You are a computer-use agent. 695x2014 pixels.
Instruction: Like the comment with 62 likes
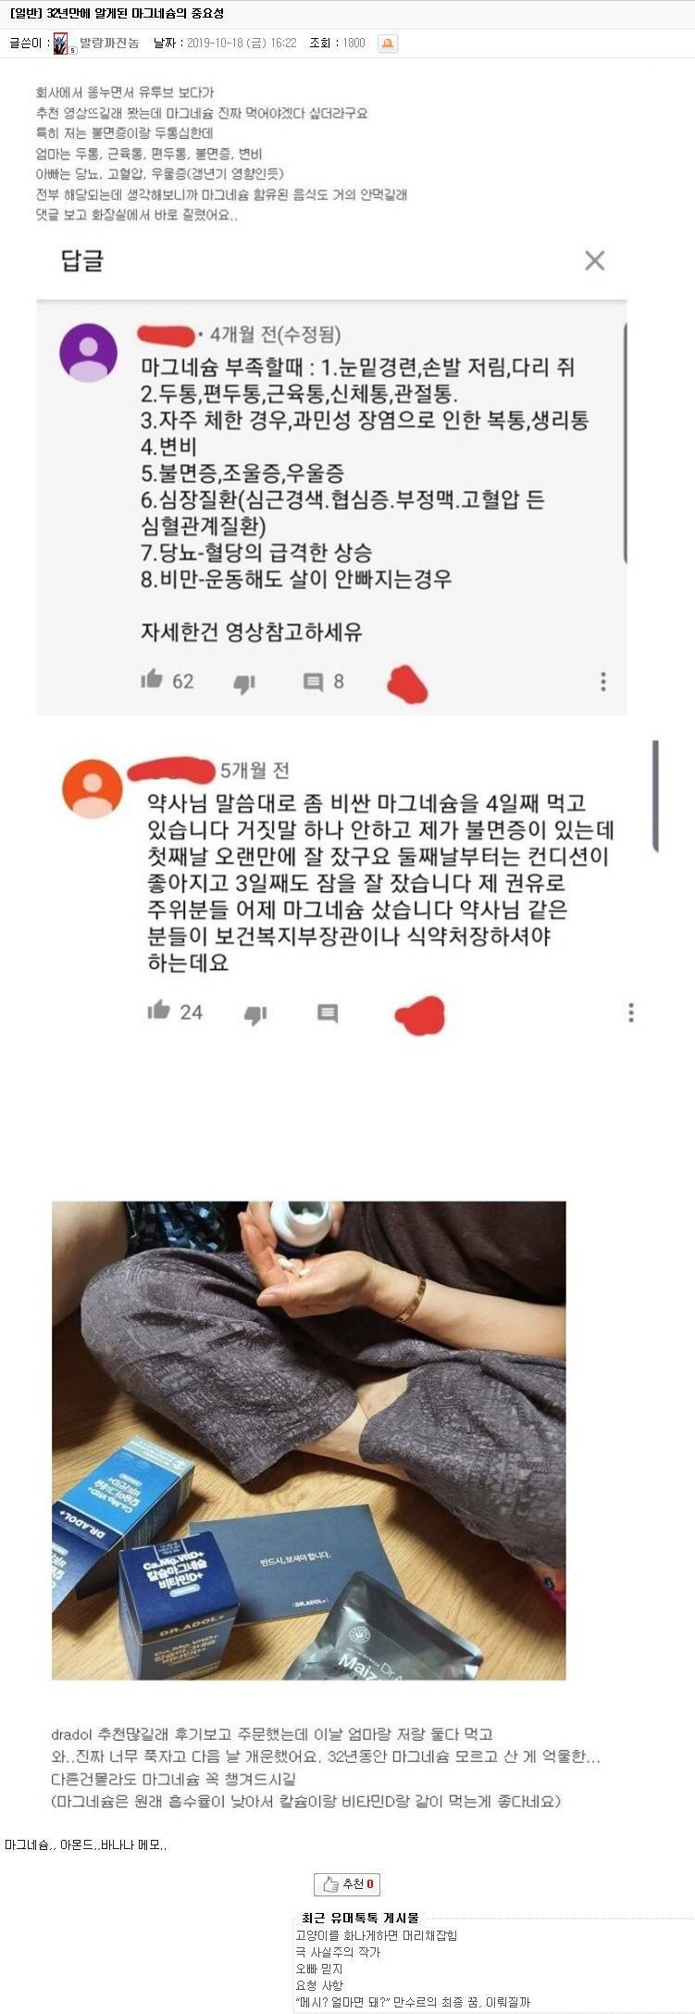click(x=152, y=680)
